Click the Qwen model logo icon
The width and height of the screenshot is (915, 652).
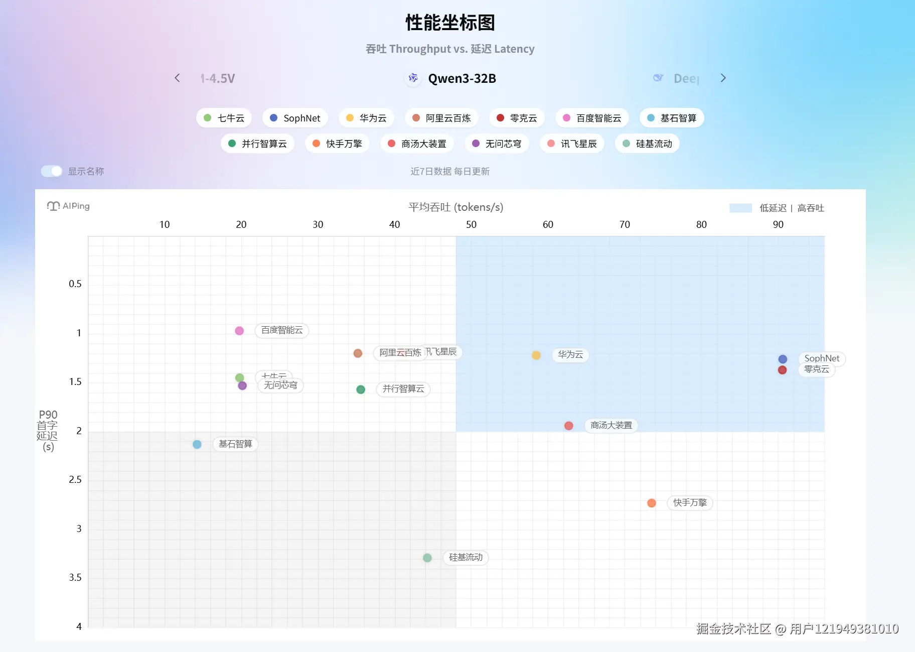(413, 78)
